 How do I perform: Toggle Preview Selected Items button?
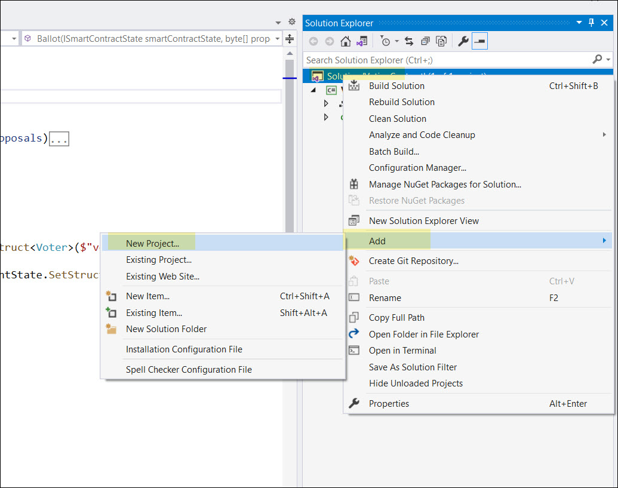tap(479, 41)
